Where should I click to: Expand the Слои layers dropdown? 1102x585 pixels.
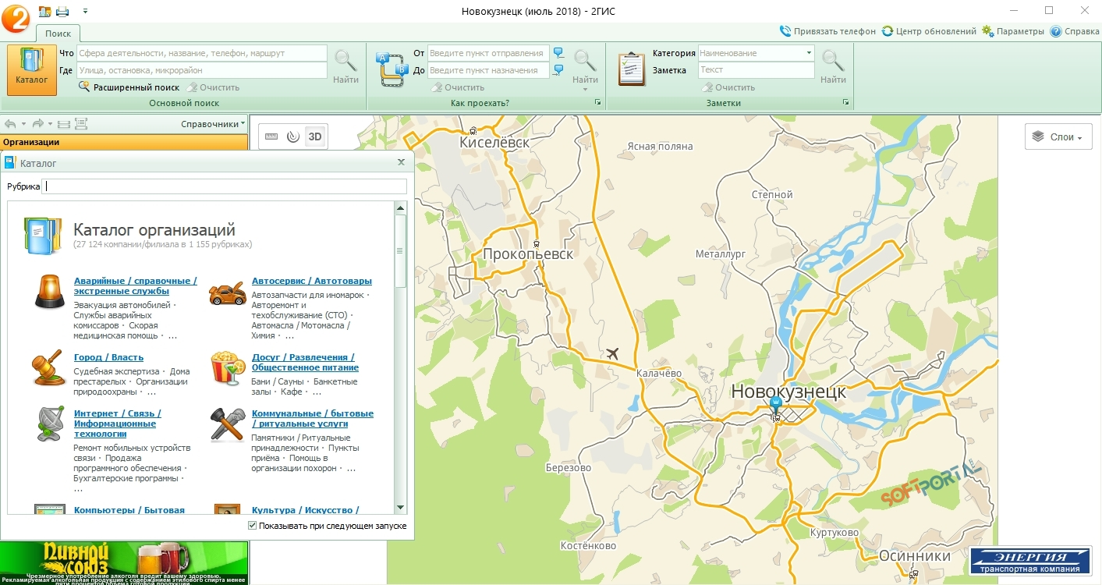pos(1058,136)
